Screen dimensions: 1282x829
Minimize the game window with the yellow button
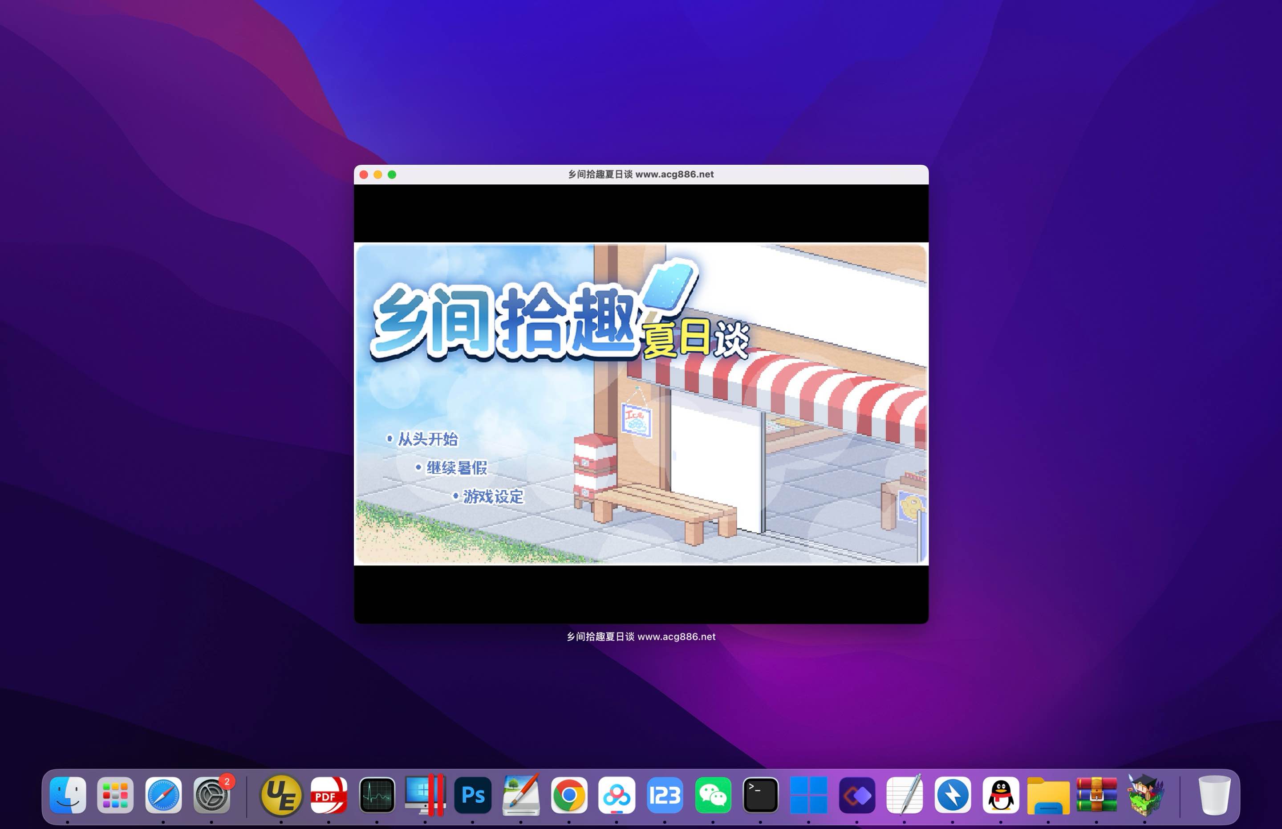click(378, 175)
